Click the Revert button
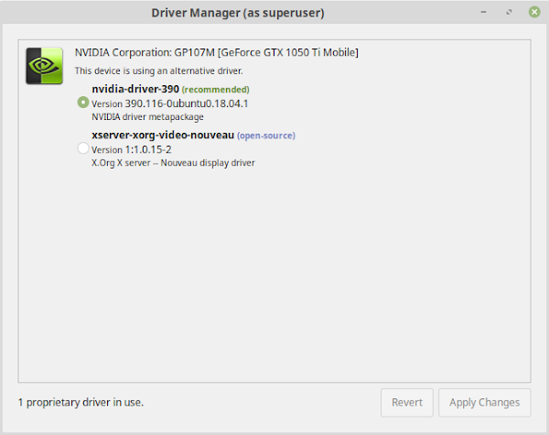549x435 pixels. pyautogui.click(x=407, y=402)
